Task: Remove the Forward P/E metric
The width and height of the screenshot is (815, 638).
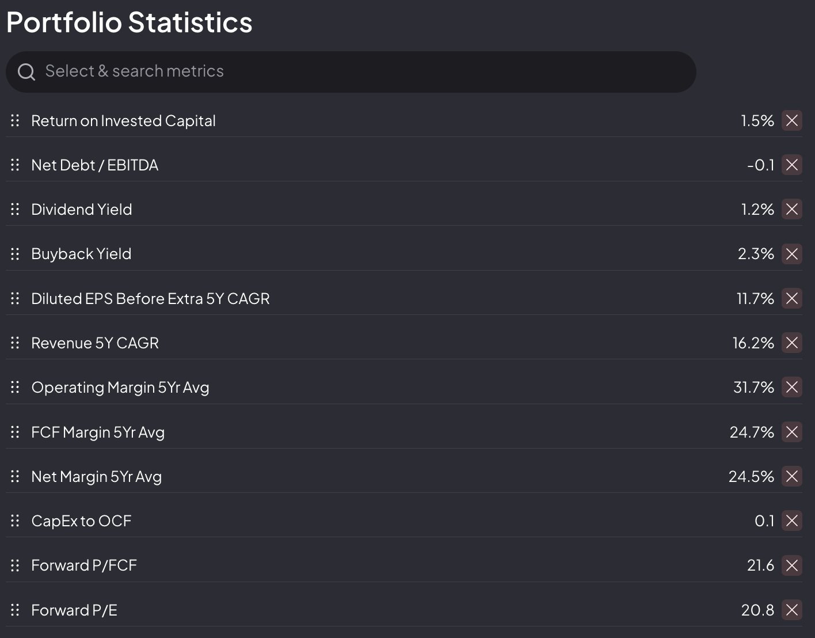Action: click(791, 610)
